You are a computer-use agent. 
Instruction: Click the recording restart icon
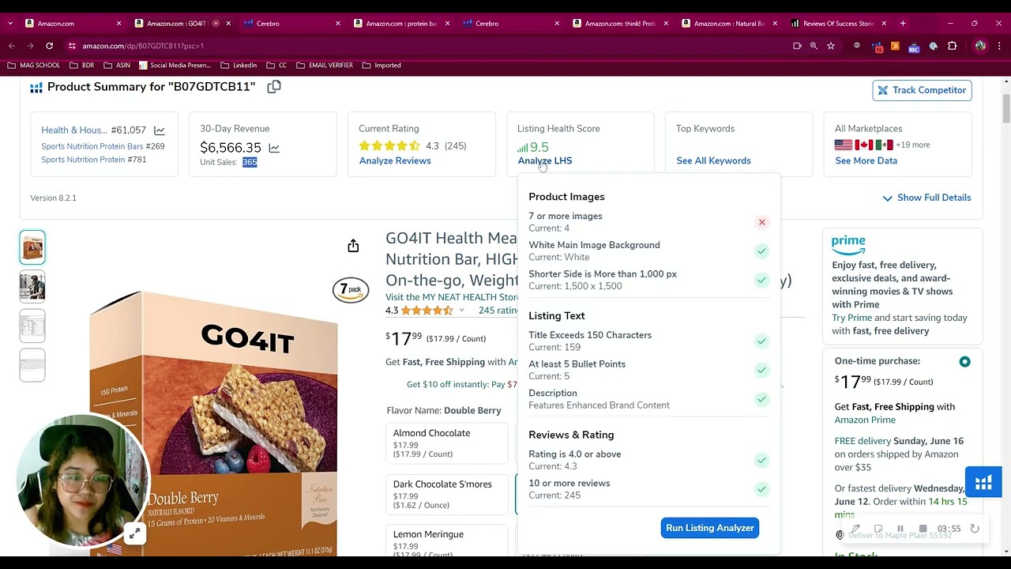(974, 529)
